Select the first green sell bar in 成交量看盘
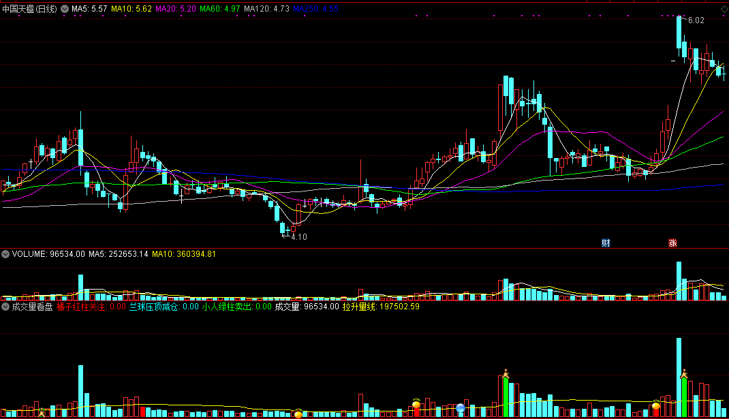 506,398
